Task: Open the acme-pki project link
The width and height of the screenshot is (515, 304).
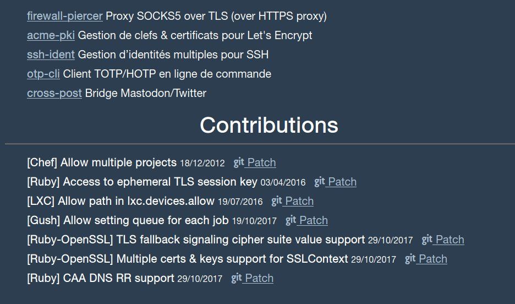Action: [x=51, y=35]
